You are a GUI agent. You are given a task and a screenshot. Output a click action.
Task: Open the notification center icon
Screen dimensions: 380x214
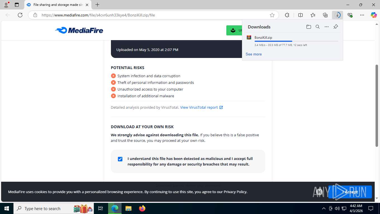point(371,208)
